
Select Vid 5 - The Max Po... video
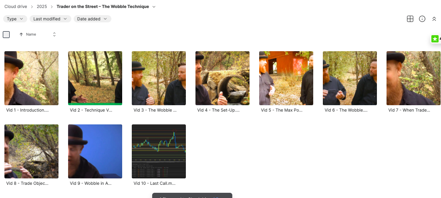(286, 78)
